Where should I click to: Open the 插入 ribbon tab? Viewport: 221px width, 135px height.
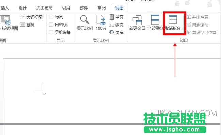[5, 8]
